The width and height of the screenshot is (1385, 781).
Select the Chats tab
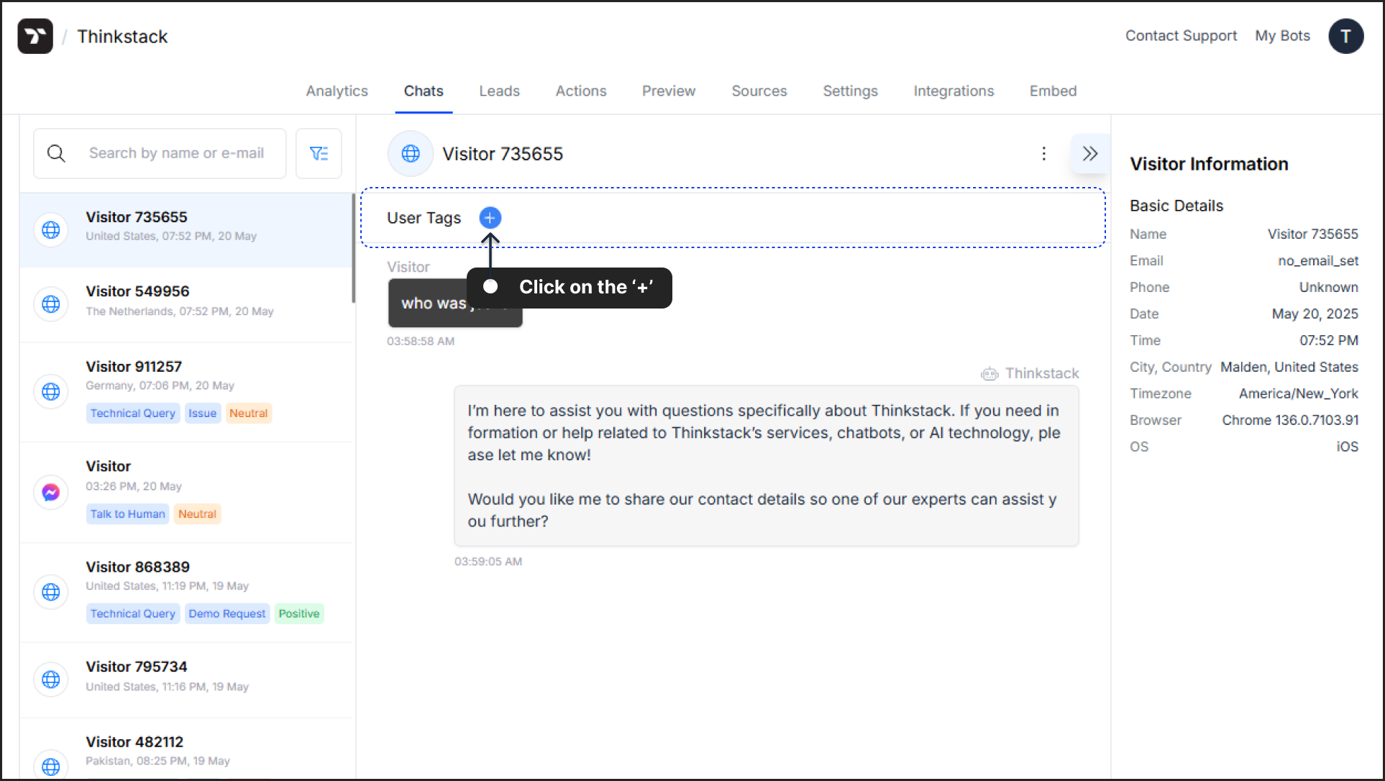tap(424, 91)
